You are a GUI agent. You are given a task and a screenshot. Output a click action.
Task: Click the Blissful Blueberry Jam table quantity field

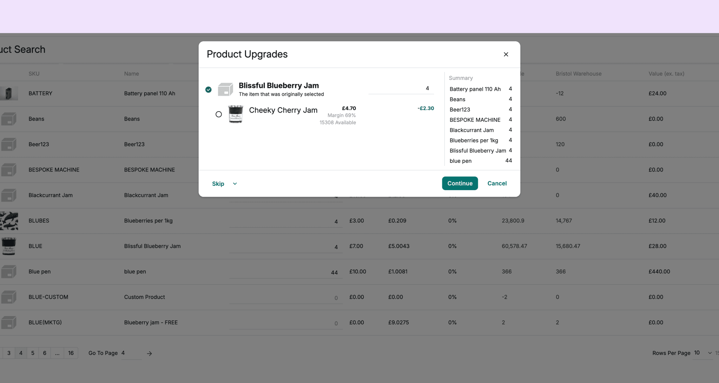pyautogui.click(x=286, y=247)
